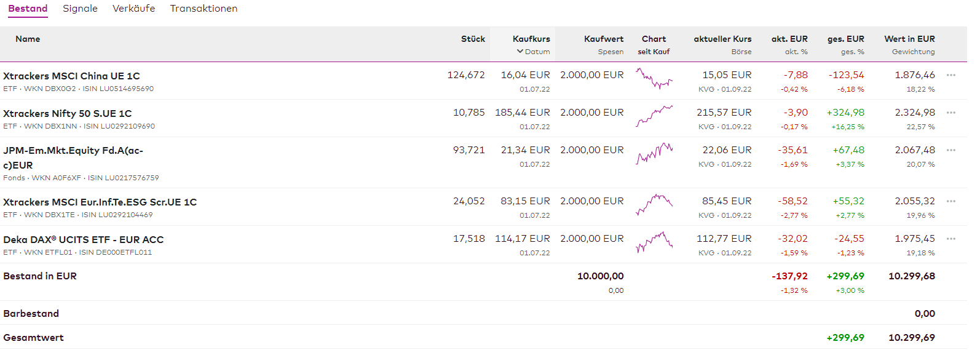Open the Deka DAX sparkline chart
Screen dimensions: 980x355
tap(654, 242)
